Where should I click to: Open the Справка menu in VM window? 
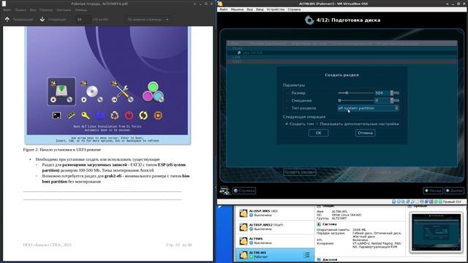[294, 9]
